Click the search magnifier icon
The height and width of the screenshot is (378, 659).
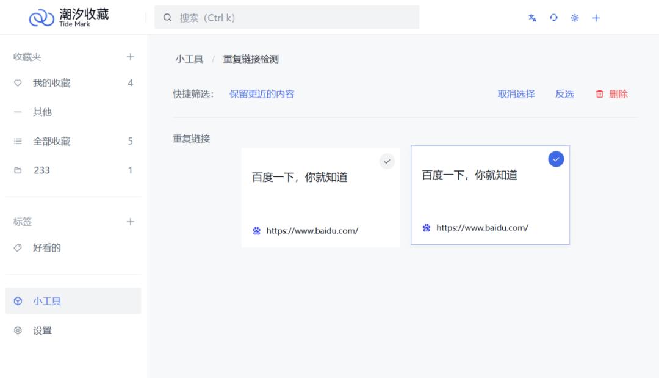tap(167, 18)
